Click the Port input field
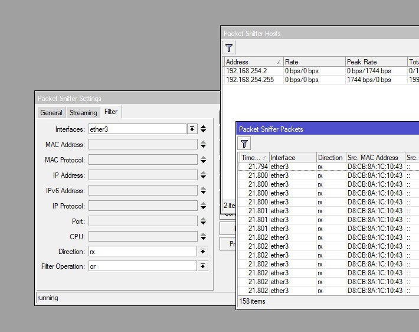Screen dimensions: 419x332 (x=143, y=221)
